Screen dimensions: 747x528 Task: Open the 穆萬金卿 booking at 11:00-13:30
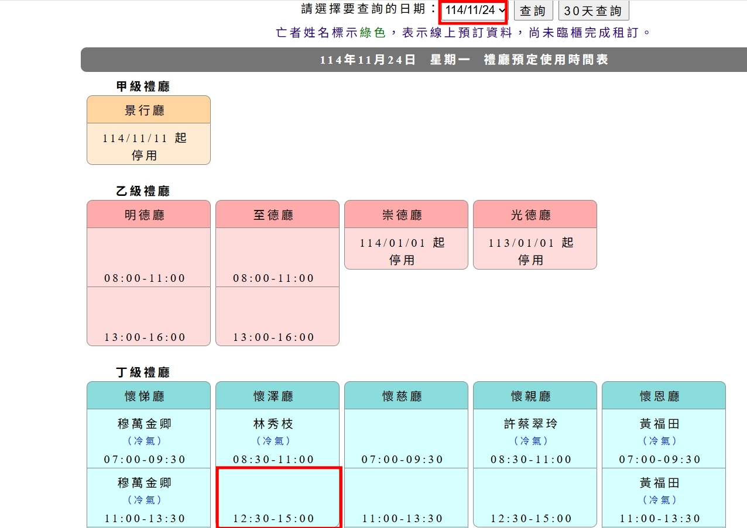click(x=148, y=498)
